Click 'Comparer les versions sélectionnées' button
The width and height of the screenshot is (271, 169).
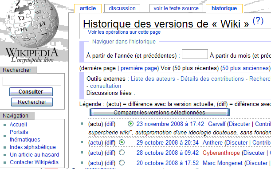pyautogui.click(x=160, y=113)
